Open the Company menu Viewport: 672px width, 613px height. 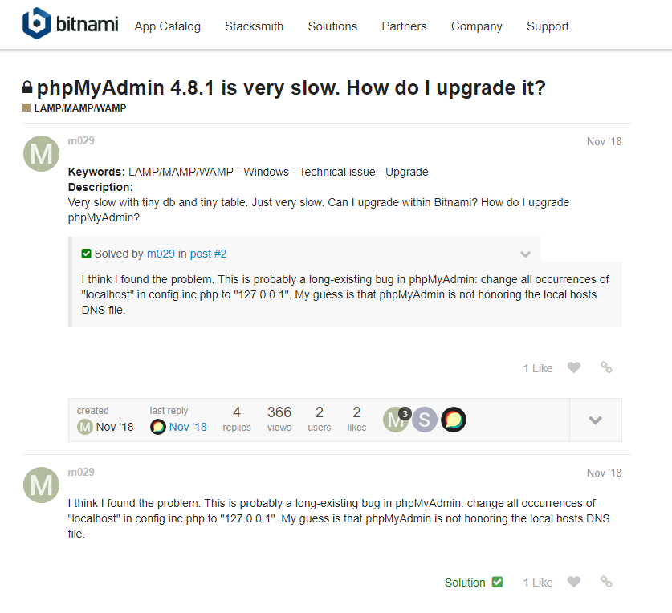477,26
